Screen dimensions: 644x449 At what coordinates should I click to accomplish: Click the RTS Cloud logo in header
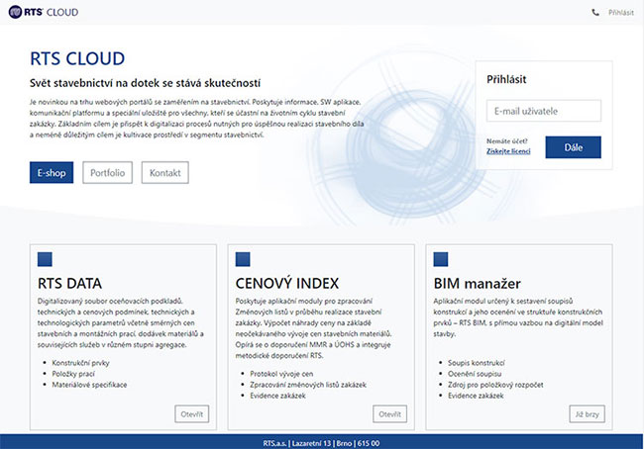click(44, 12)
